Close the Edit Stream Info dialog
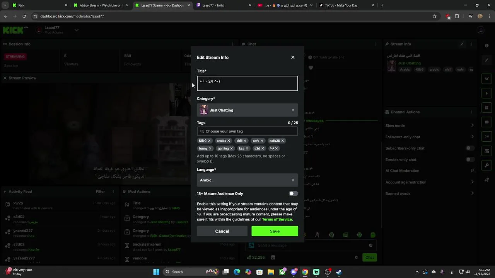 pyautogui.click(x=293, y=57)
